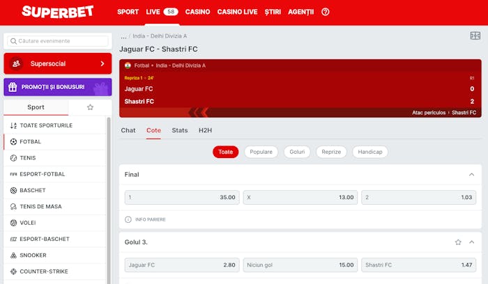The height and width of the screenshot is (284, 488).
Task: Click the Jaguar FC - Shastri FC title
Action: point(158,49)
